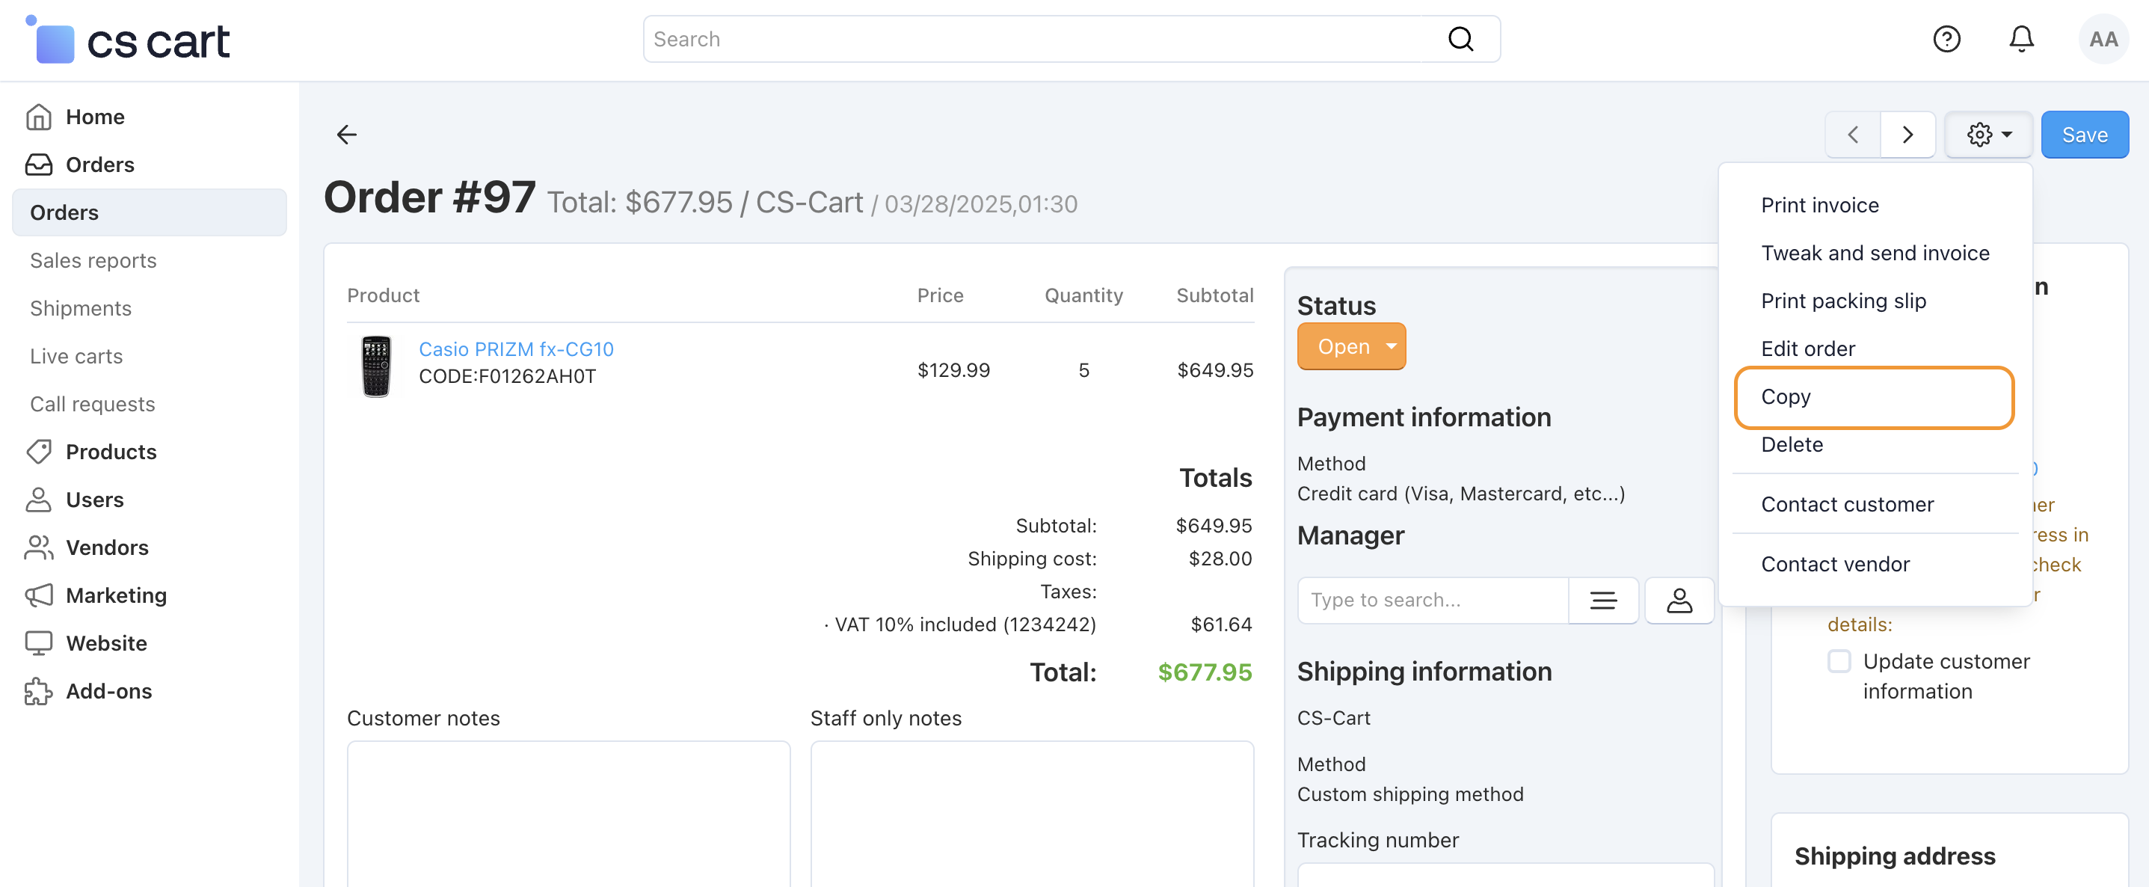Choose Edit order from the menu
This screenshot has width=2149, height=887.
click(1808, 349)
